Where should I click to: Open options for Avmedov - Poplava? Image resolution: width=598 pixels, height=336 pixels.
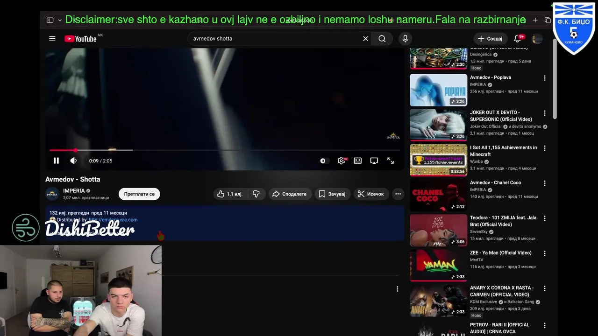544,78
